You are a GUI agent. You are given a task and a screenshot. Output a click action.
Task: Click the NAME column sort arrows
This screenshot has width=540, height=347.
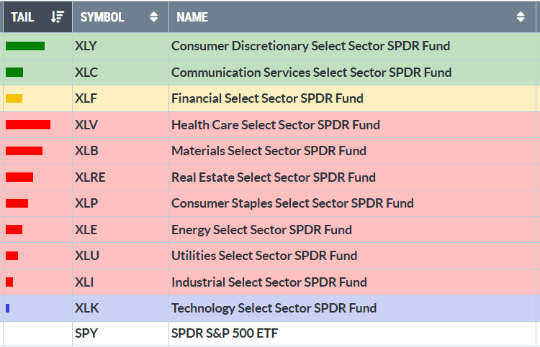point(521,17)
